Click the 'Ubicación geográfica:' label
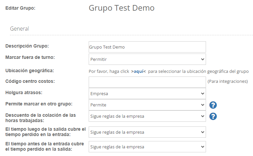This screenshot has width=253, height=156. [x=30, y=71]
